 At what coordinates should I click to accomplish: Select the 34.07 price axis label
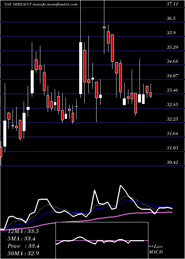172,76
